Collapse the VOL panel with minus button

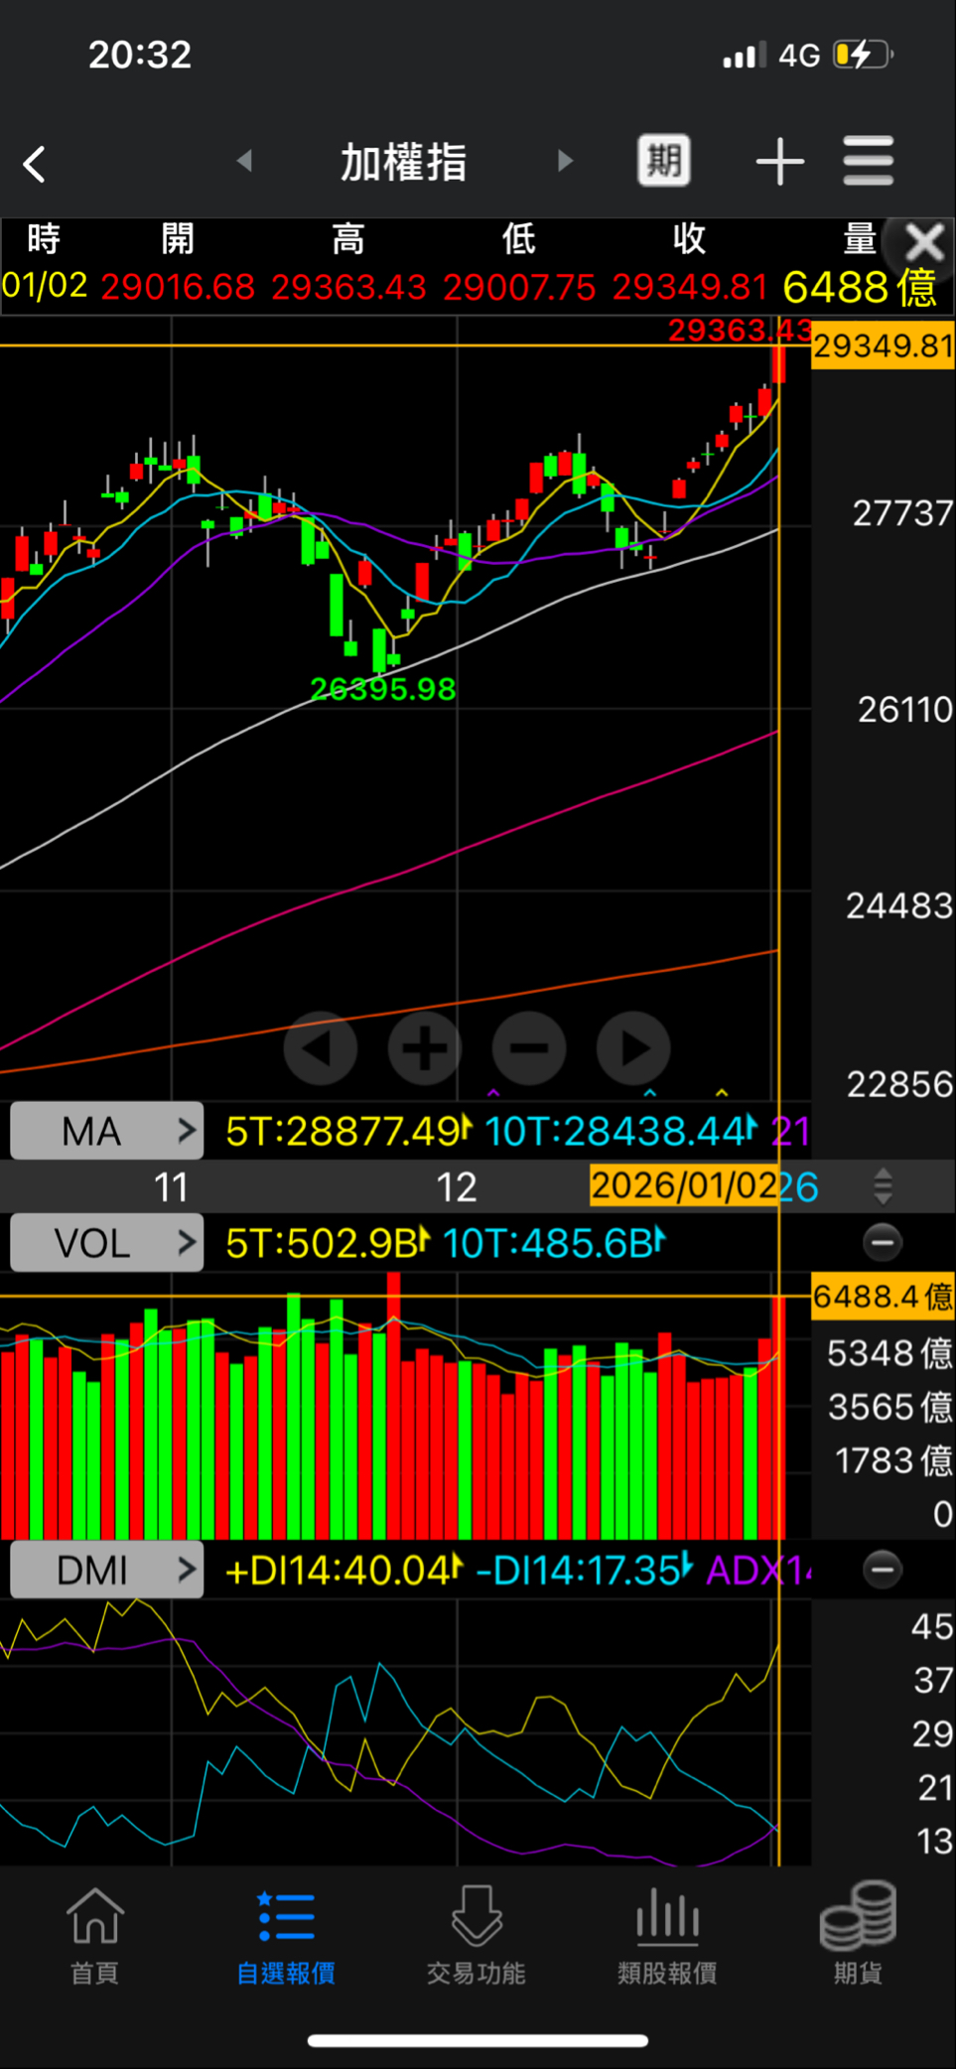pos(883,1242)
